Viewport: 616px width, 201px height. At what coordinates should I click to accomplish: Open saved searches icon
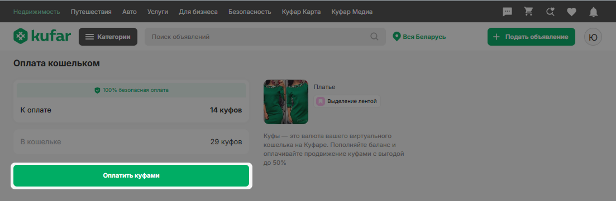click(551, 12)
